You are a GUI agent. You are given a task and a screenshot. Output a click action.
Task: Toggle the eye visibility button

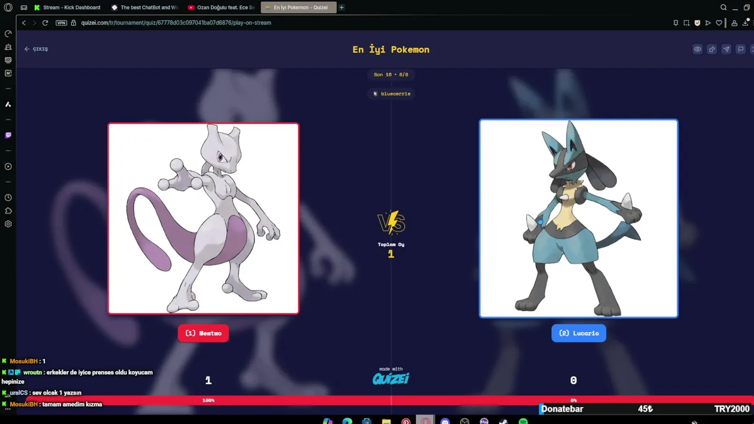pos(697,49)
